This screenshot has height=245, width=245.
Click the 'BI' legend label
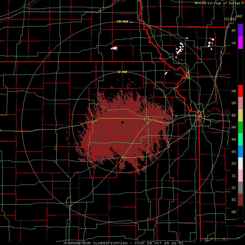234,200
